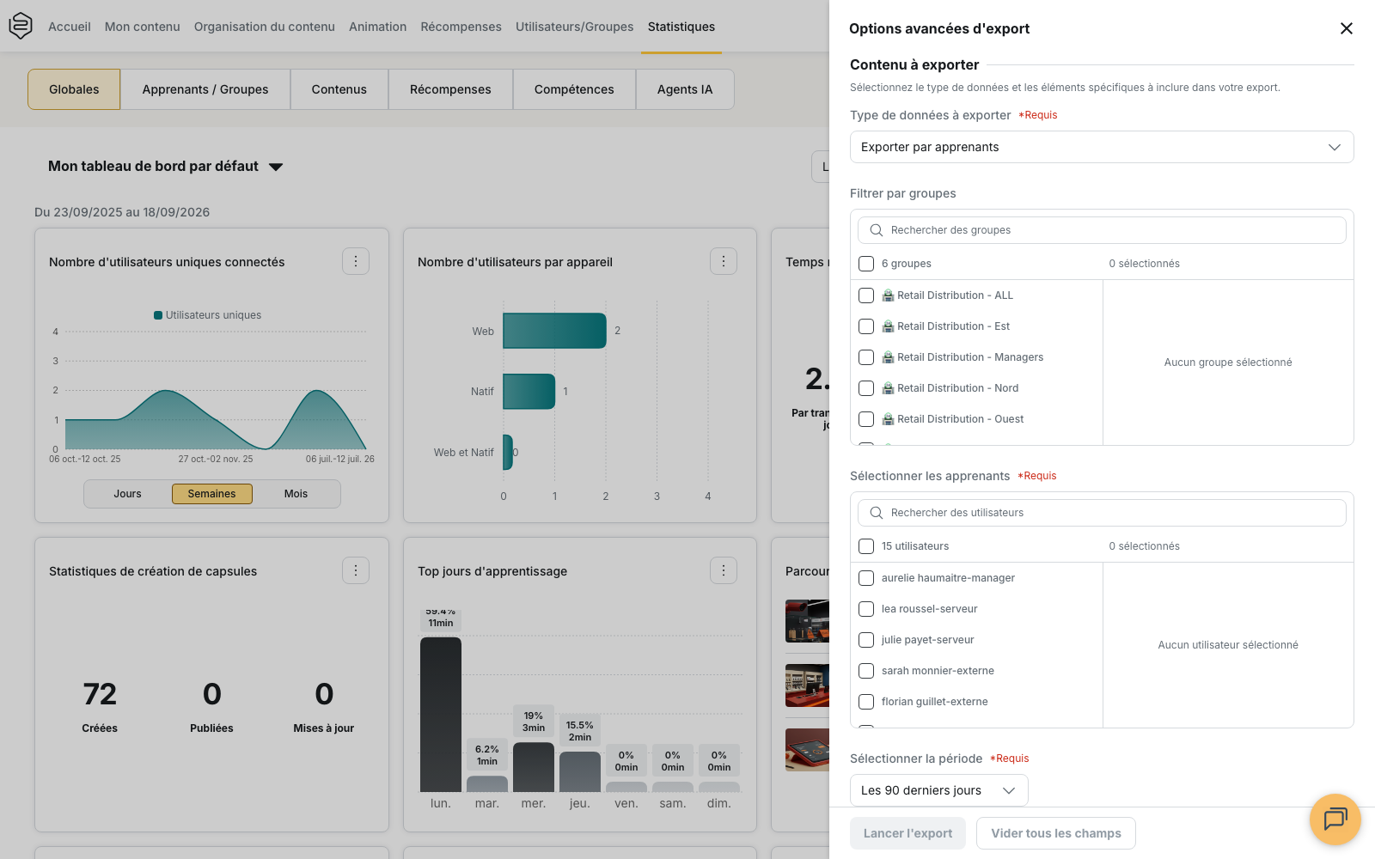
Task: Click Monday bar in top learning days
Action: (x=441, y=715)
